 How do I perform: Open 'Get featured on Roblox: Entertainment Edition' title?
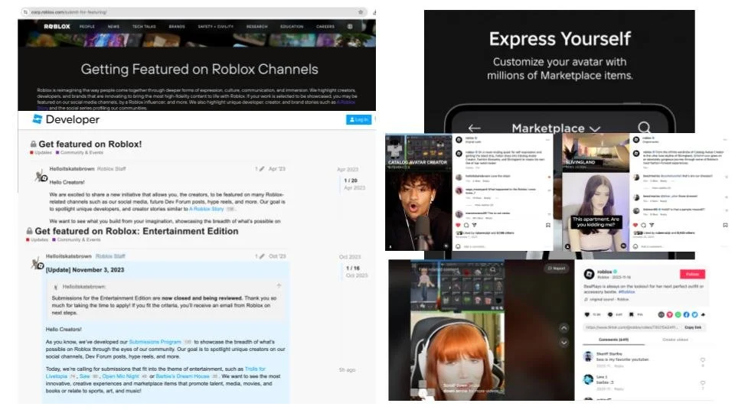pos(136,231)
